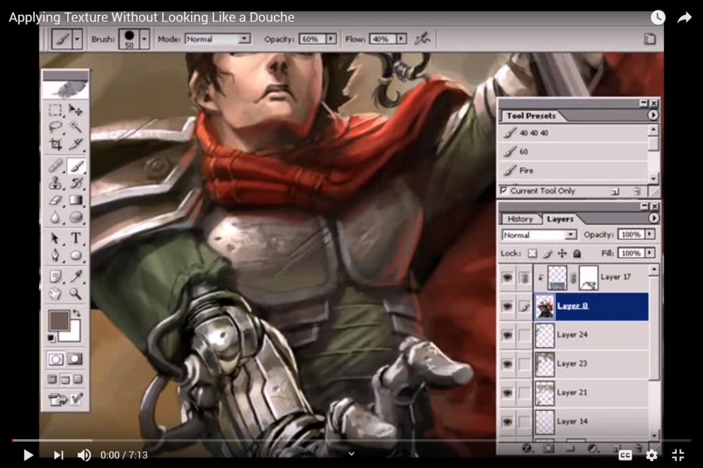Choose the '60' tool preset
The width and height of the screenshot is (703, 468).
click(x=573, y=152)
